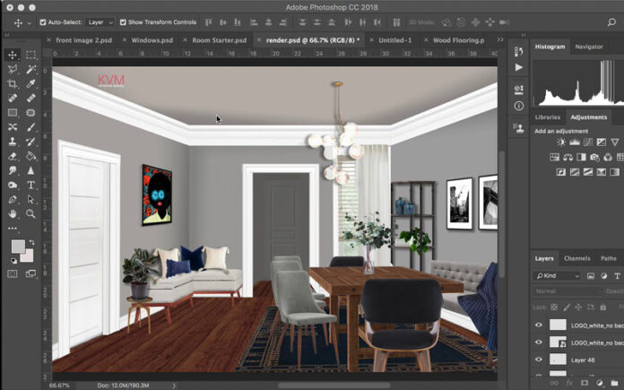Toggle Lock image pixels brush icon
Viewport: 624px width, 390px height.
[567, 308]
